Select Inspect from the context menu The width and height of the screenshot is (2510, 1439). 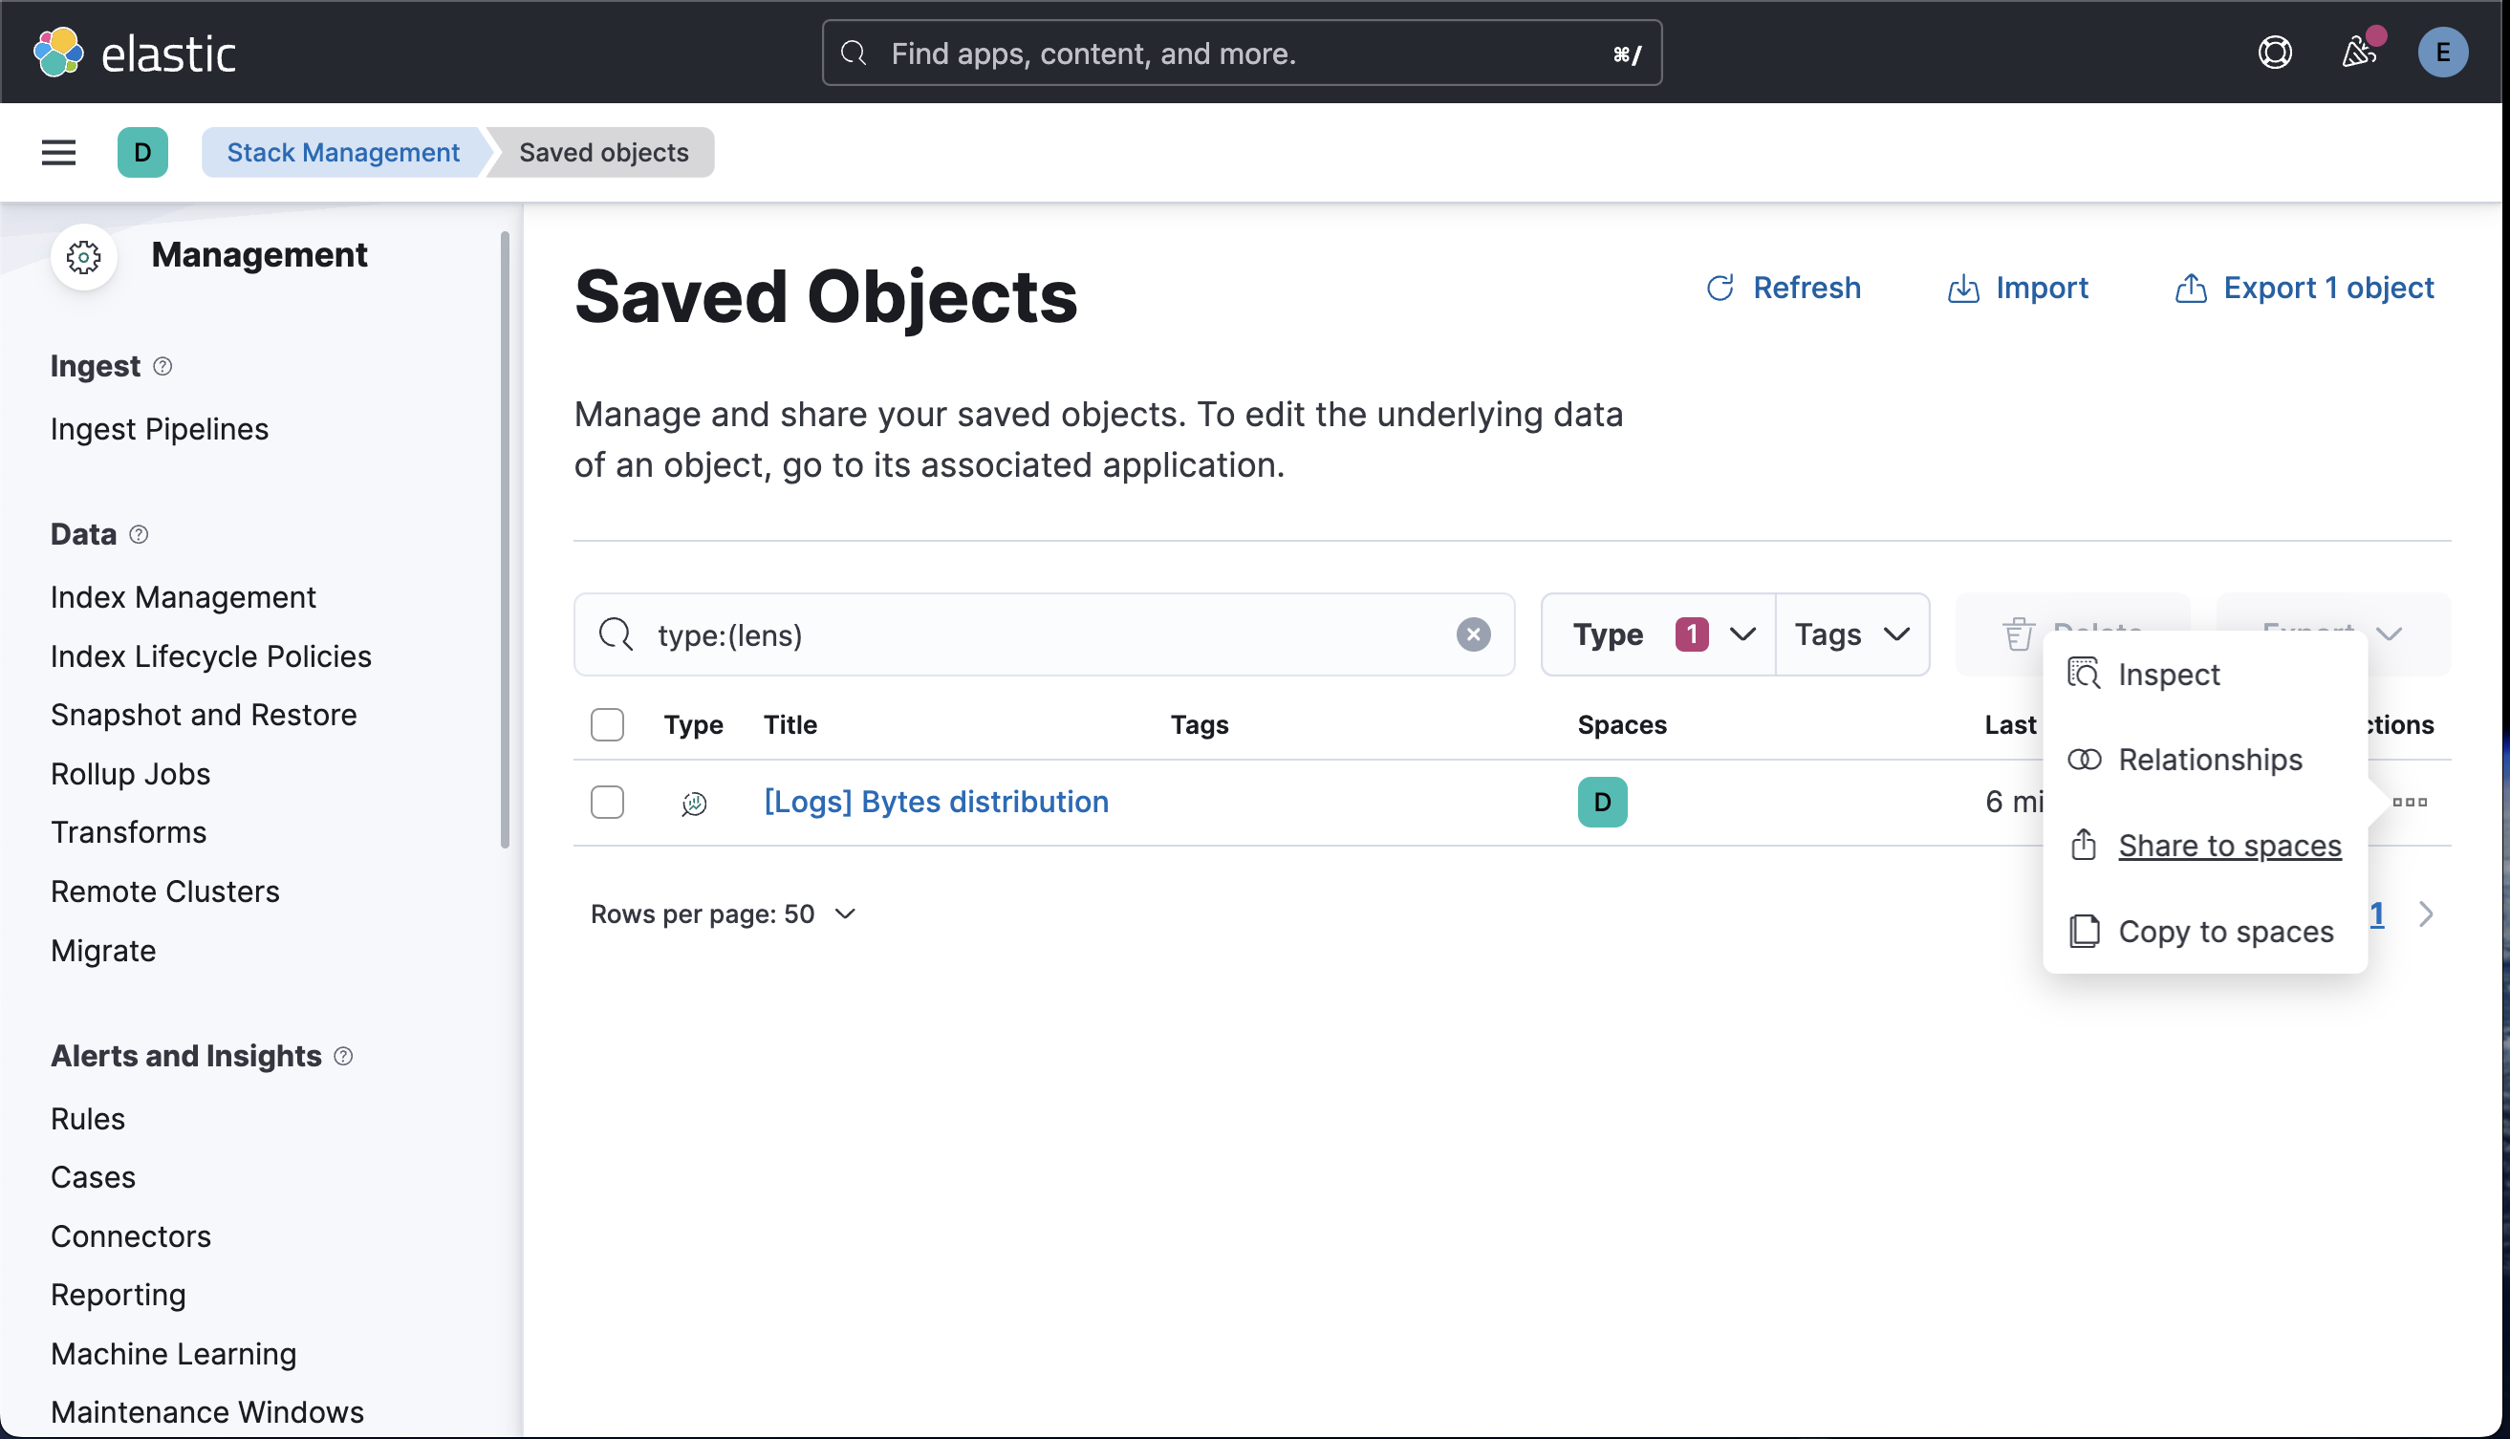(2169, 674)
